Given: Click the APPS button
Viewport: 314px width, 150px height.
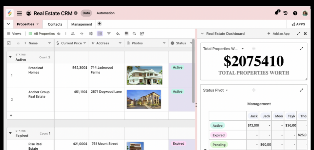Looking at the screenshot, I should (298, 24).
